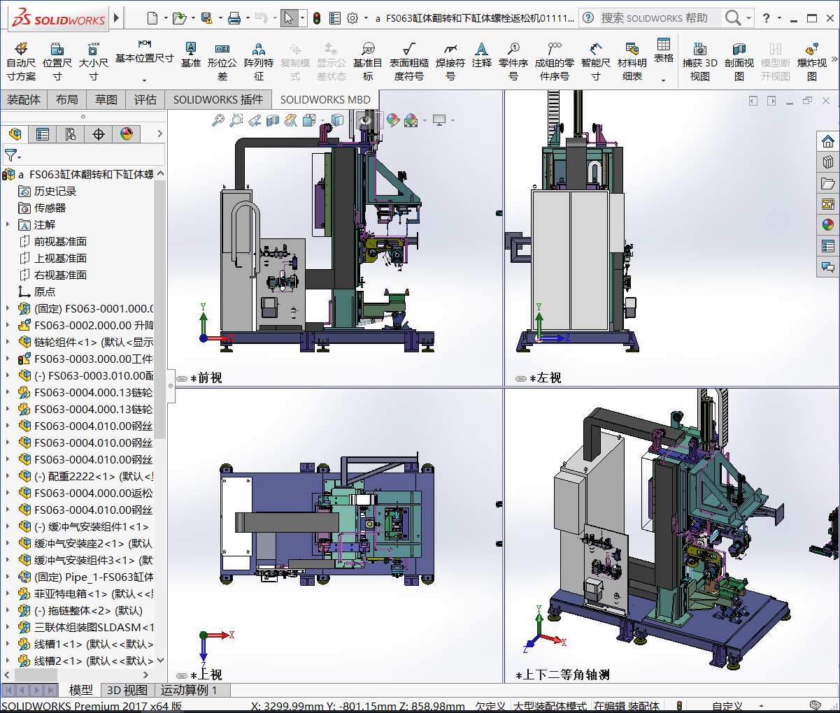Open the 3D 视图 bottom tab

(127, 691)
